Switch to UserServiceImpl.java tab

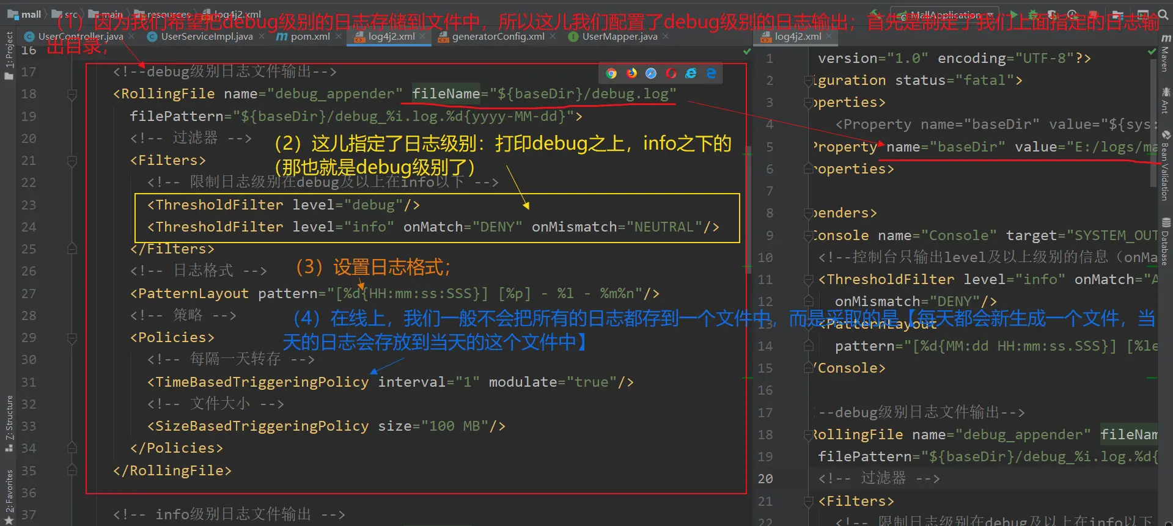[207, 37]
